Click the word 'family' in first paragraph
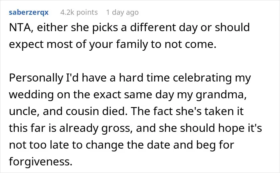This screenshot has width=280, height=173. (x=132, y=44)
